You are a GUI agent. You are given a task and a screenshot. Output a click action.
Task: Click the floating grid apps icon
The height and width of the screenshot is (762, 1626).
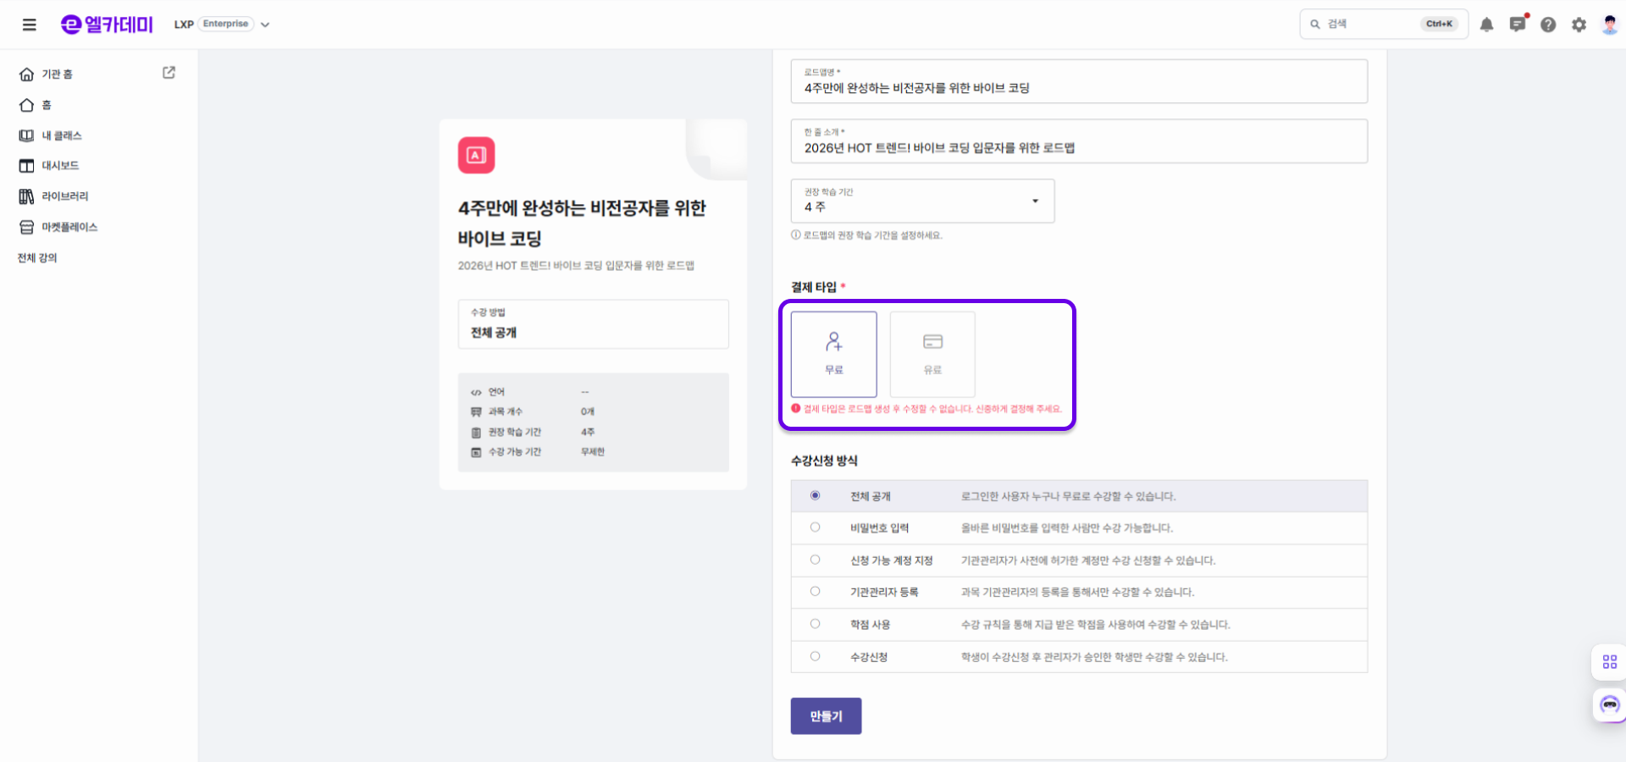tap(1609, 661)
